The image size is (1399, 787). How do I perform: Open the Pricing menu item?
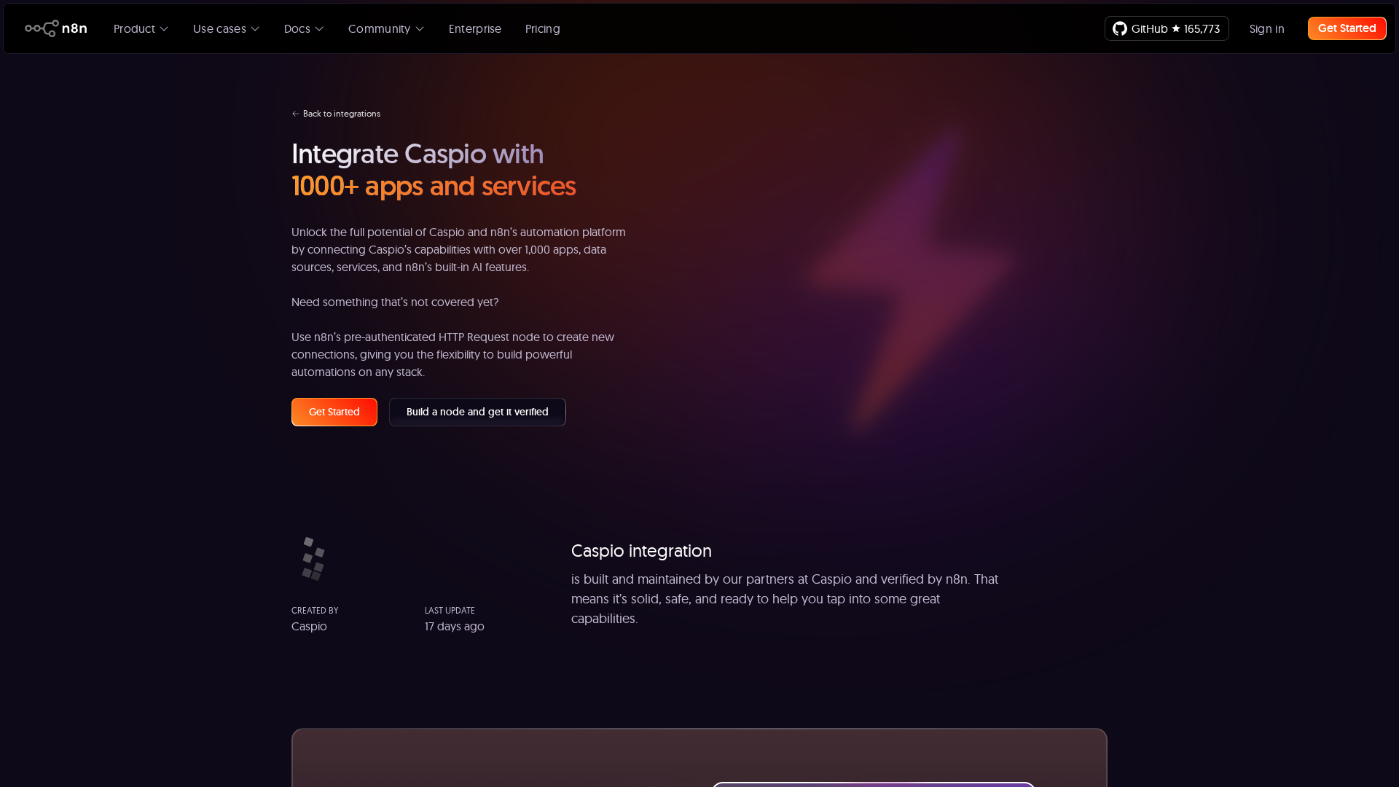point(542,28)
